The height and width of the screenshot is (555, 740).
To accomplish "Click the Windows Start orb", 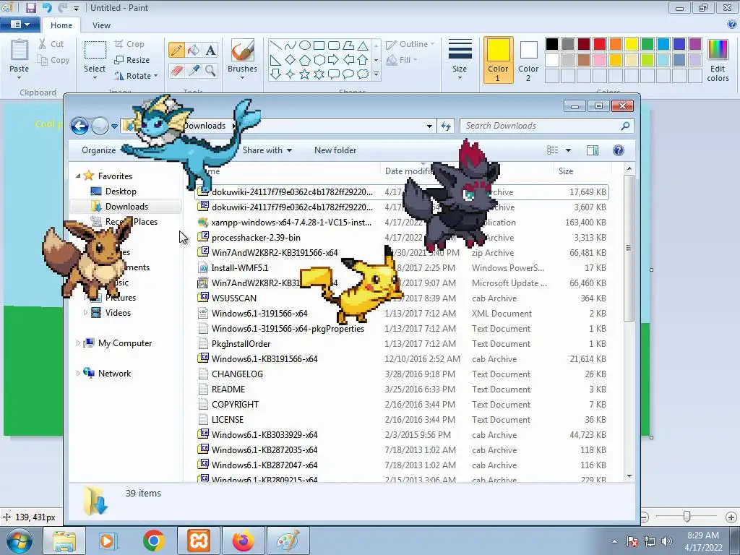I will coord(20,541).
